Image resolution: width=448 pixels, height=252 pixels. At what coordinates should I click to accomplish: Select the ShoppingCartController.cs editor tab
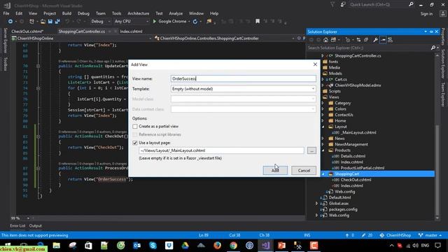81,31
